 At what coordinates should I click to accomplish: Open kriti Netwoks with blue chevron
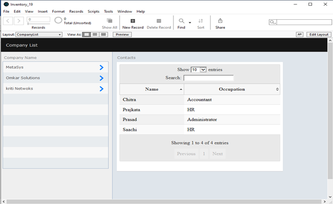(x=101, y=89)
